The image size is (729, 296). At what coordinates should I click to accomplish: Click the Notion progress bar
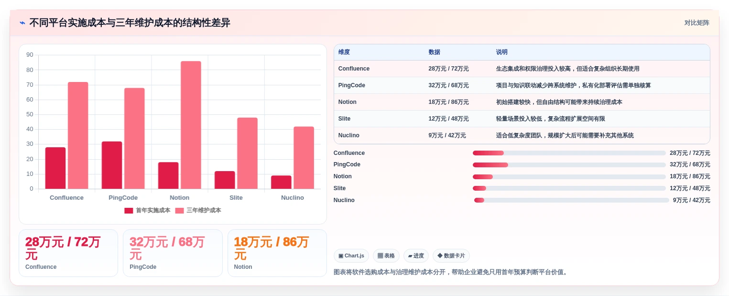tap(569, 176)
